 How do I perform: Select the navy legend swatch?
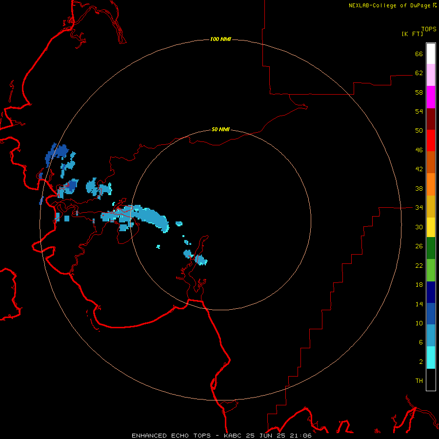click(431, 292)
